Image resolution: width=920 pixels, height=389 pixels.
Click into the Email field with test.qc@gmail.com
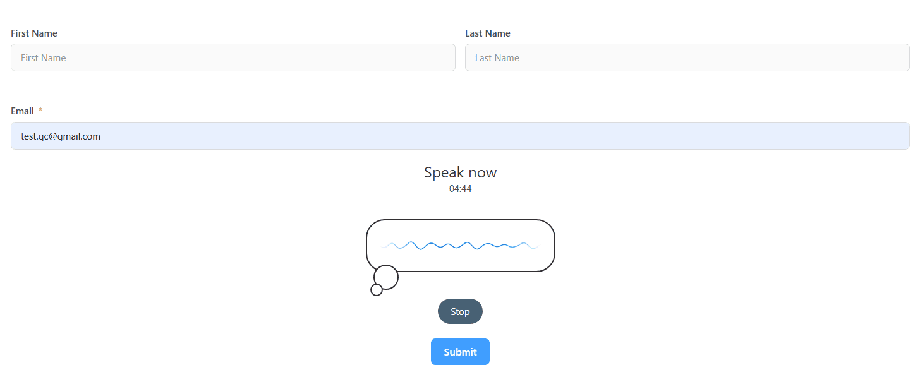tap(460, 136)
